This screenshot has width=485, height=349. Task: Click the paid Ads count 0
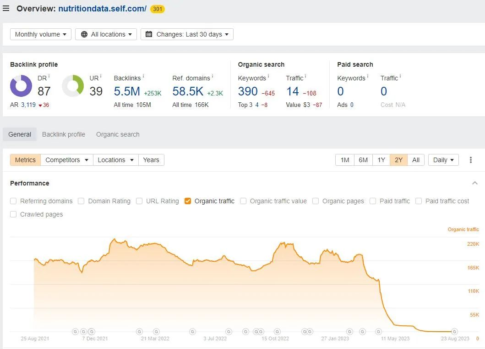[352, 105]
